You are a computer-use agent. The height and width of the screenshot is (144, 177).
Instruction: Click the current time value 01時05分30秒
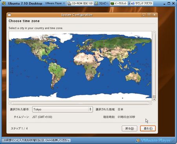(x=126, y=117)
